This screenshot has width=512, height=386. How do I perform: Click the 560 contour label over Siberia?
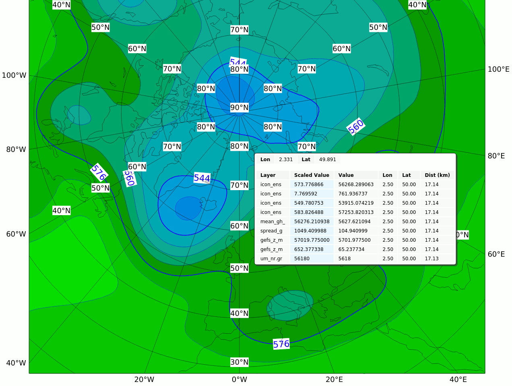click(x=356, y=127)
